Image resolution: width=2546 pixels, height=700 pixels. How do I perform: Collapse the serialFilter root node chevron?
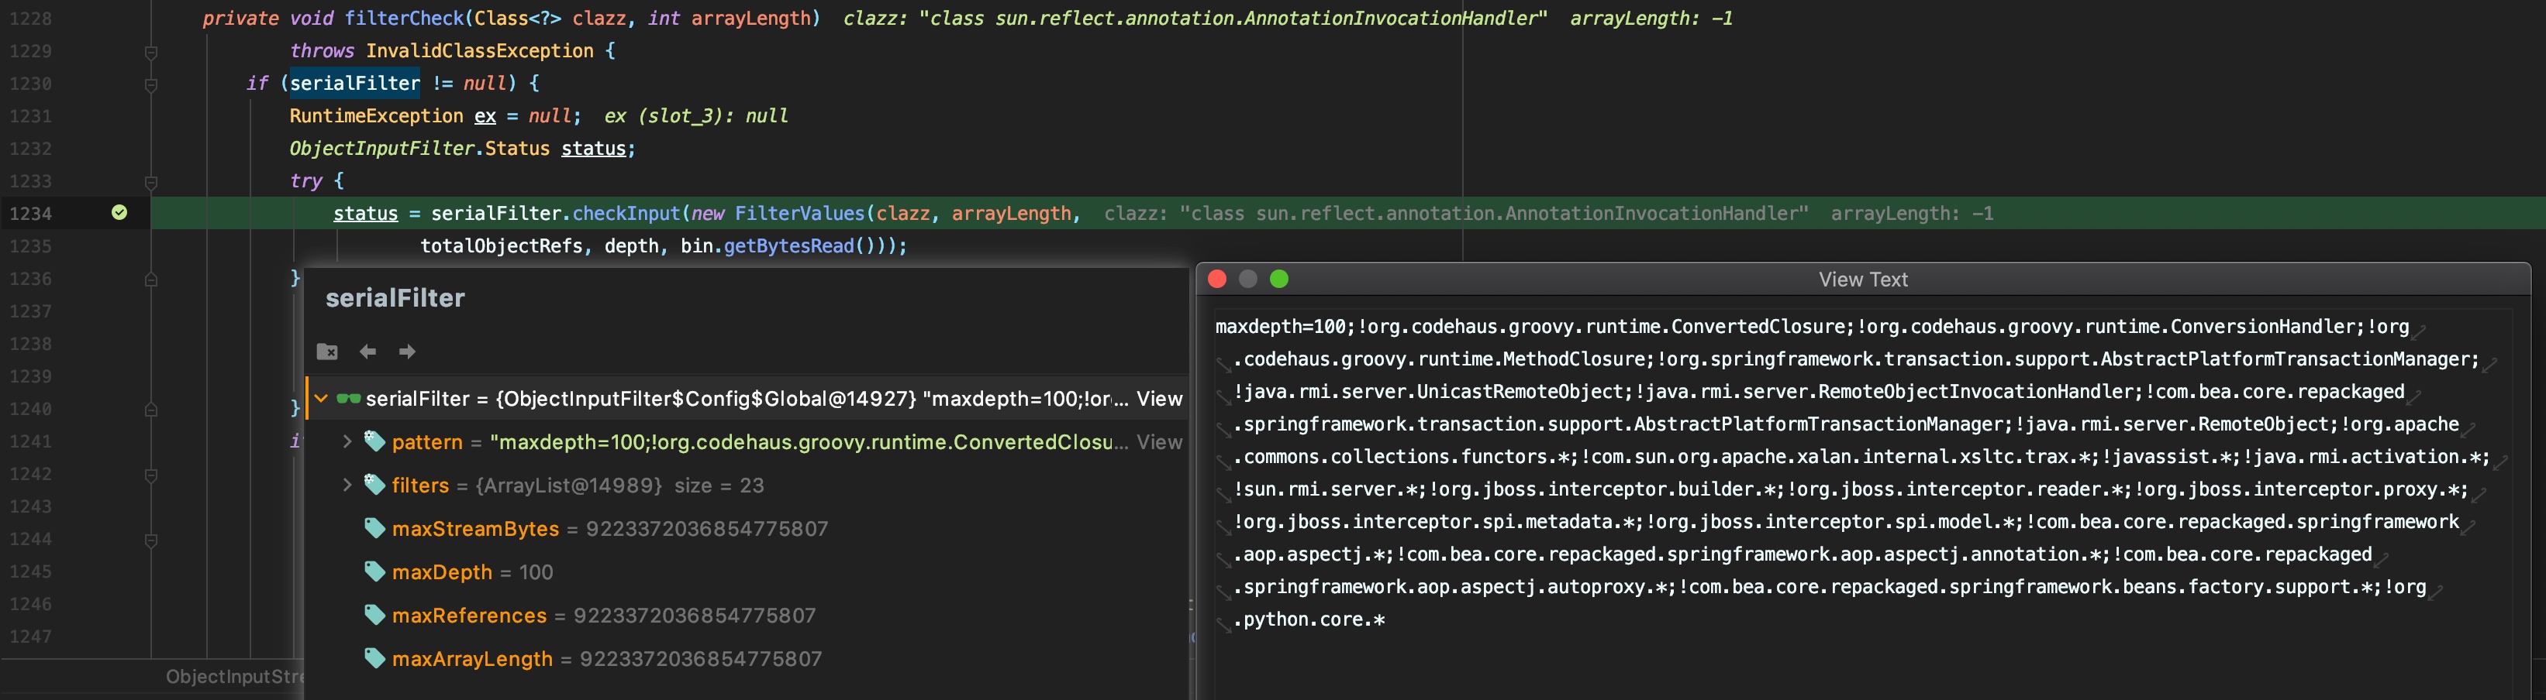pyautogui.click(x=321, y=399)
